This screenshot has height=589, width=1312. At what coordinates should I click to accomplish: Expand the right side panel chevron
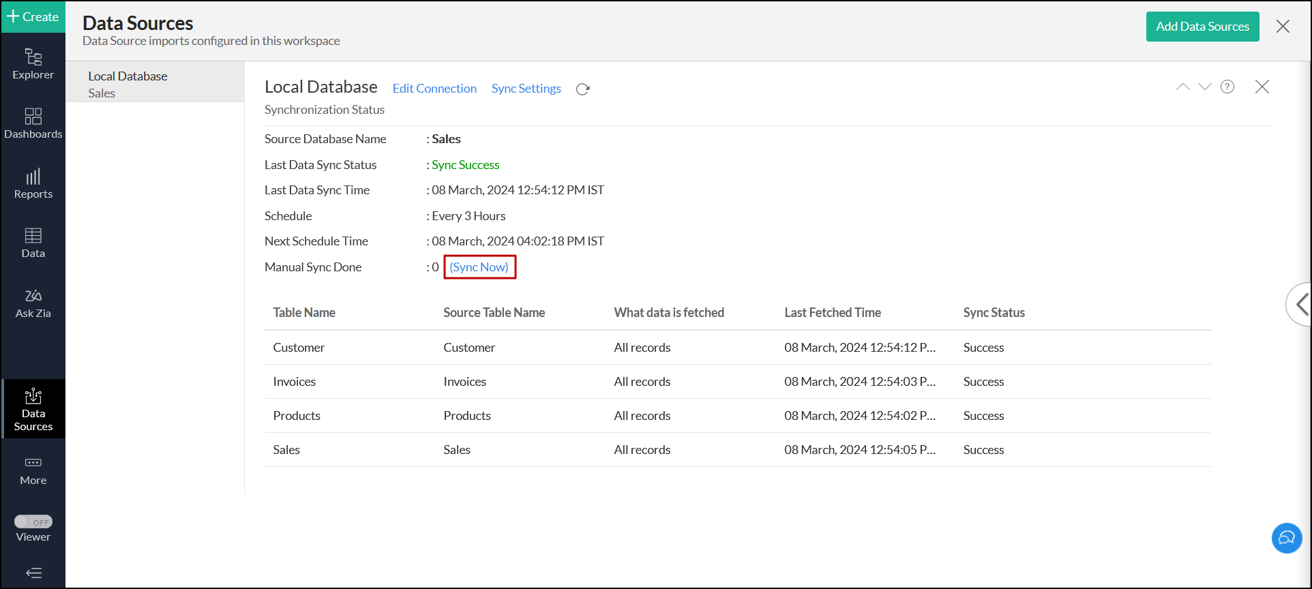pyautogui.click(x=1301, y=304)
